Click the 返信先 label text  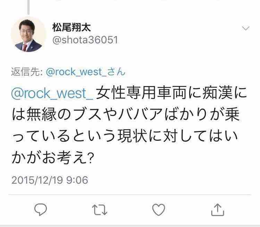(x=26, y=72)
